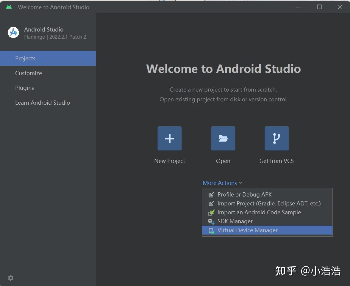The width and height of the screenshot is (350, 286).
Task: Select the Projects tab in the sidebar
Action: pyautogui.click(x=25, y=58)
